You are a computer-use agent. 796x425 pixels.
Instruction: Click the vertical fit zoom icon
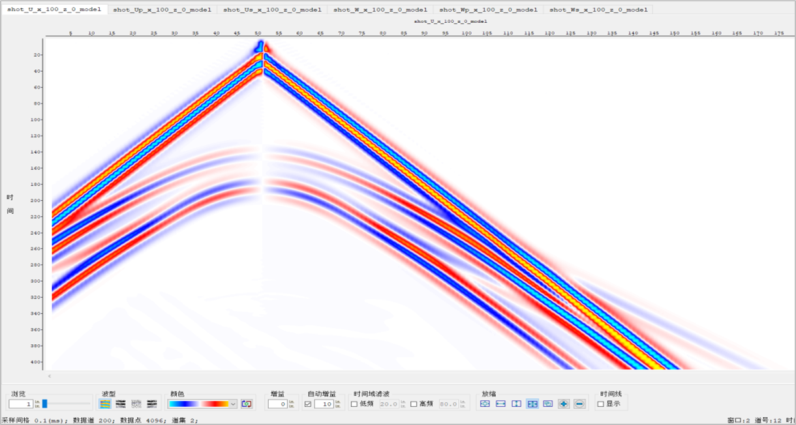[516, 404]
